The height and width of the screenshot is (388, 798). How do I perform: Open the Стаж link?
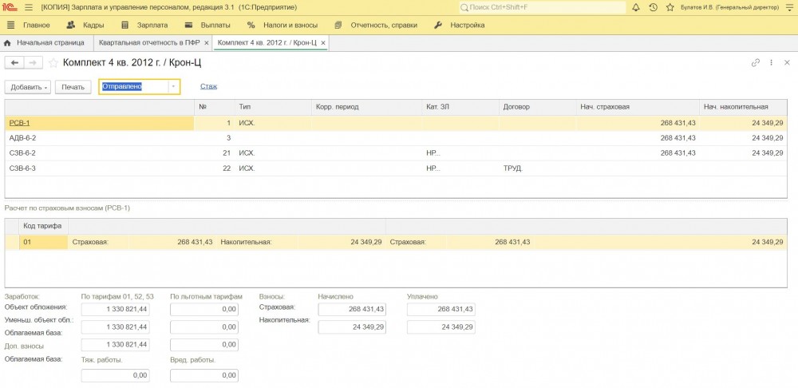209,86
